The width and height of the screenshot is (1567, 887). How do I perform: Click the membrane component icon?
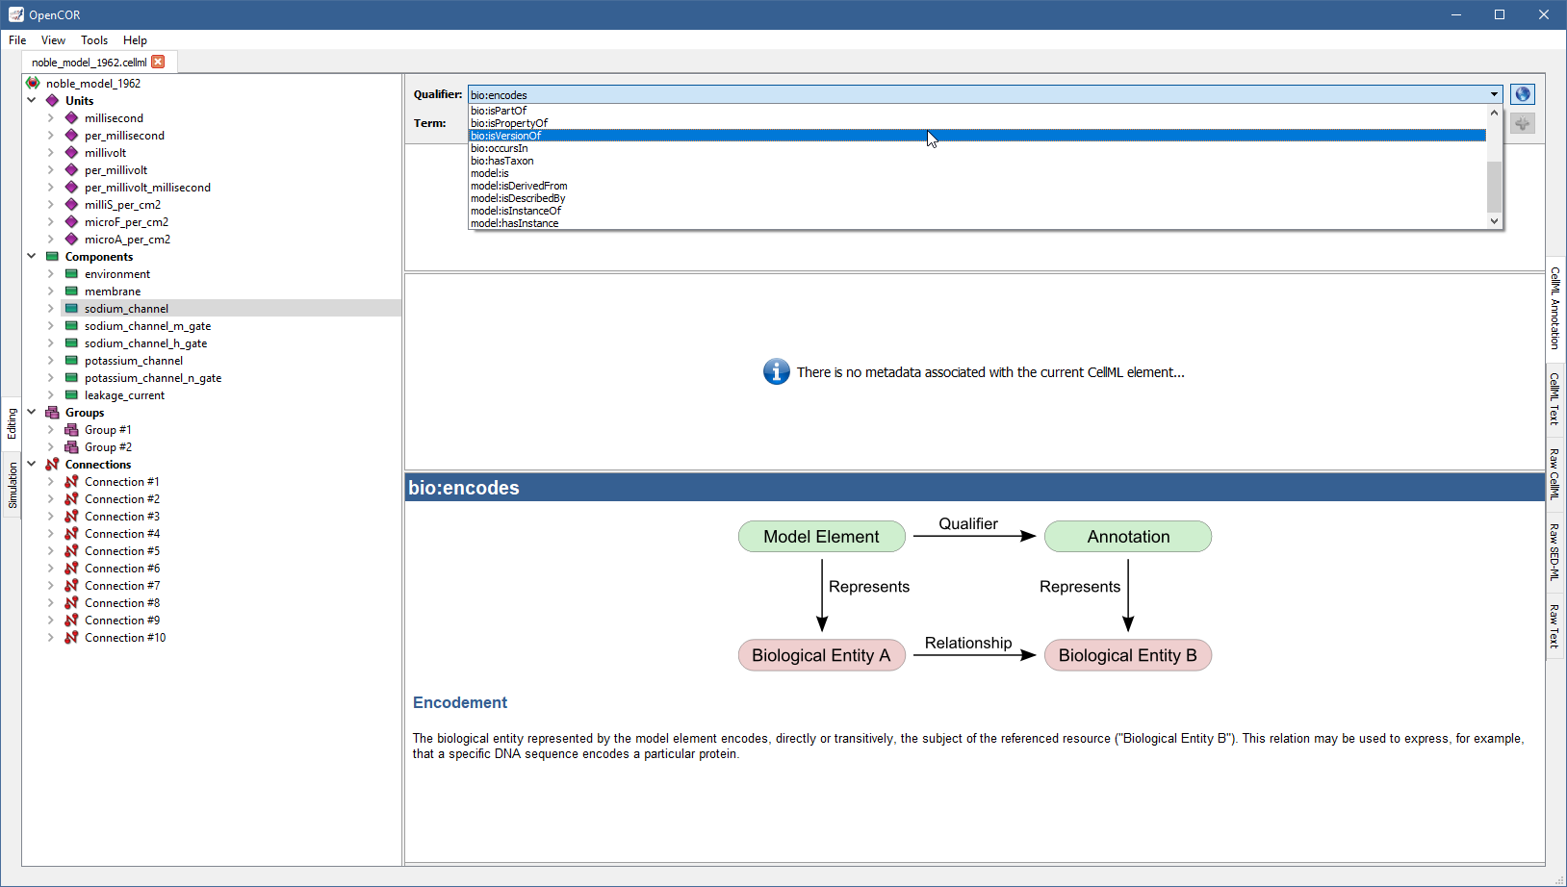pos(71,291)
